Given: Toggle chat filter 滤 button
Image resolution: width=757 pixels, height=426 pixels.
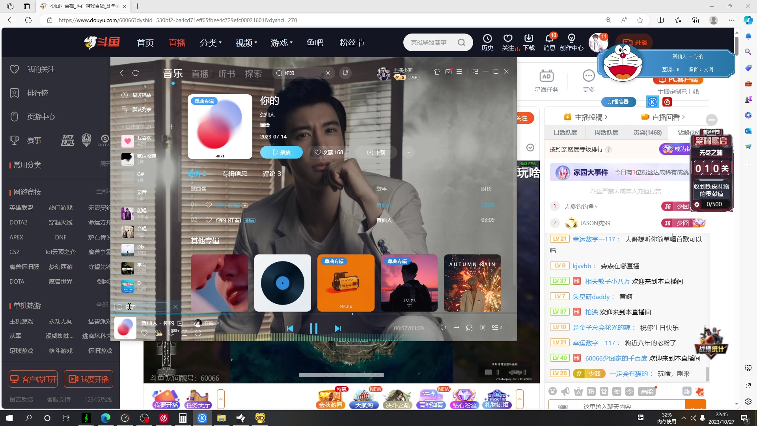Looking at the screenshot, I should coord(687,391).
